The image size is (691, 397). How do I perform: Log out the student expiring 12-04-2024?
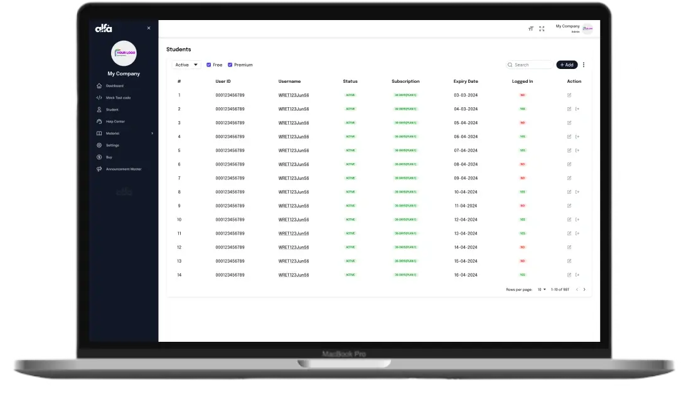577,220
